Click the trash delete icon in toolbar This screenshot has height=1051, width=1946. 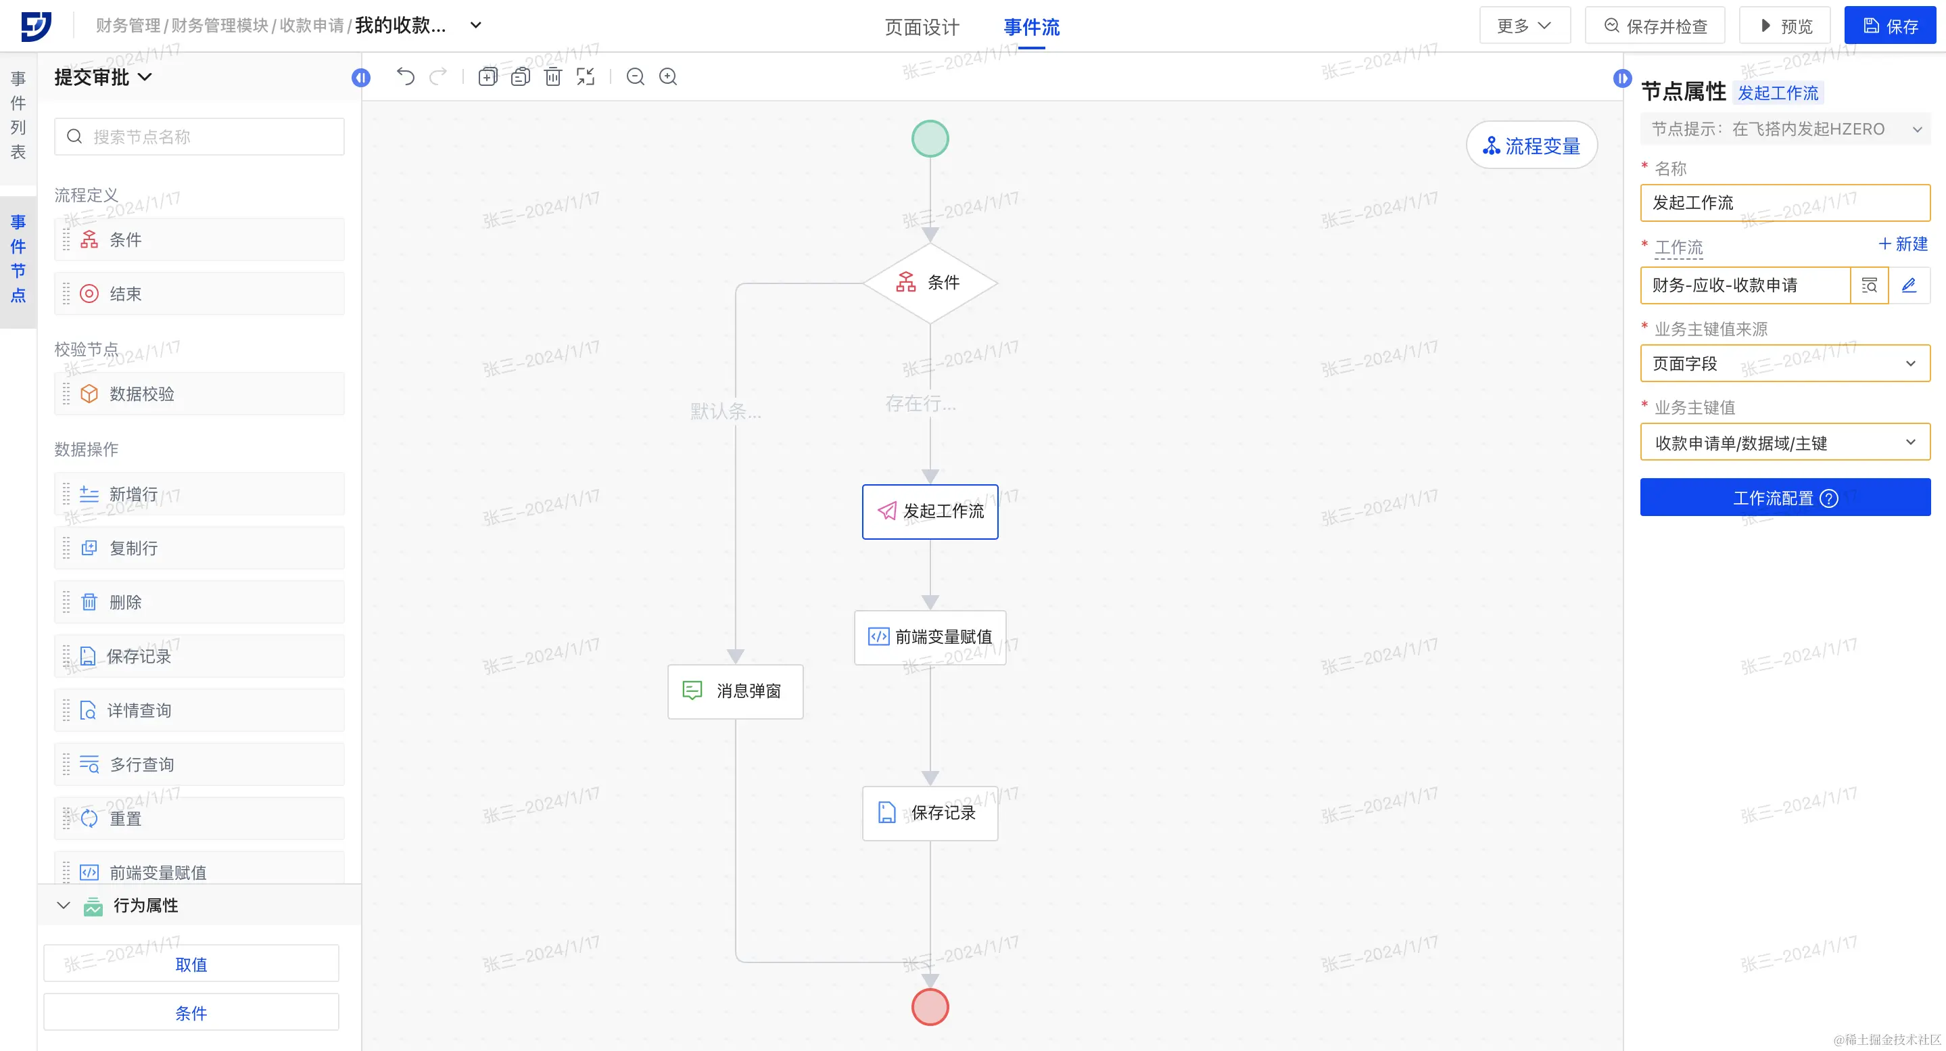click(x=553, y=76)
